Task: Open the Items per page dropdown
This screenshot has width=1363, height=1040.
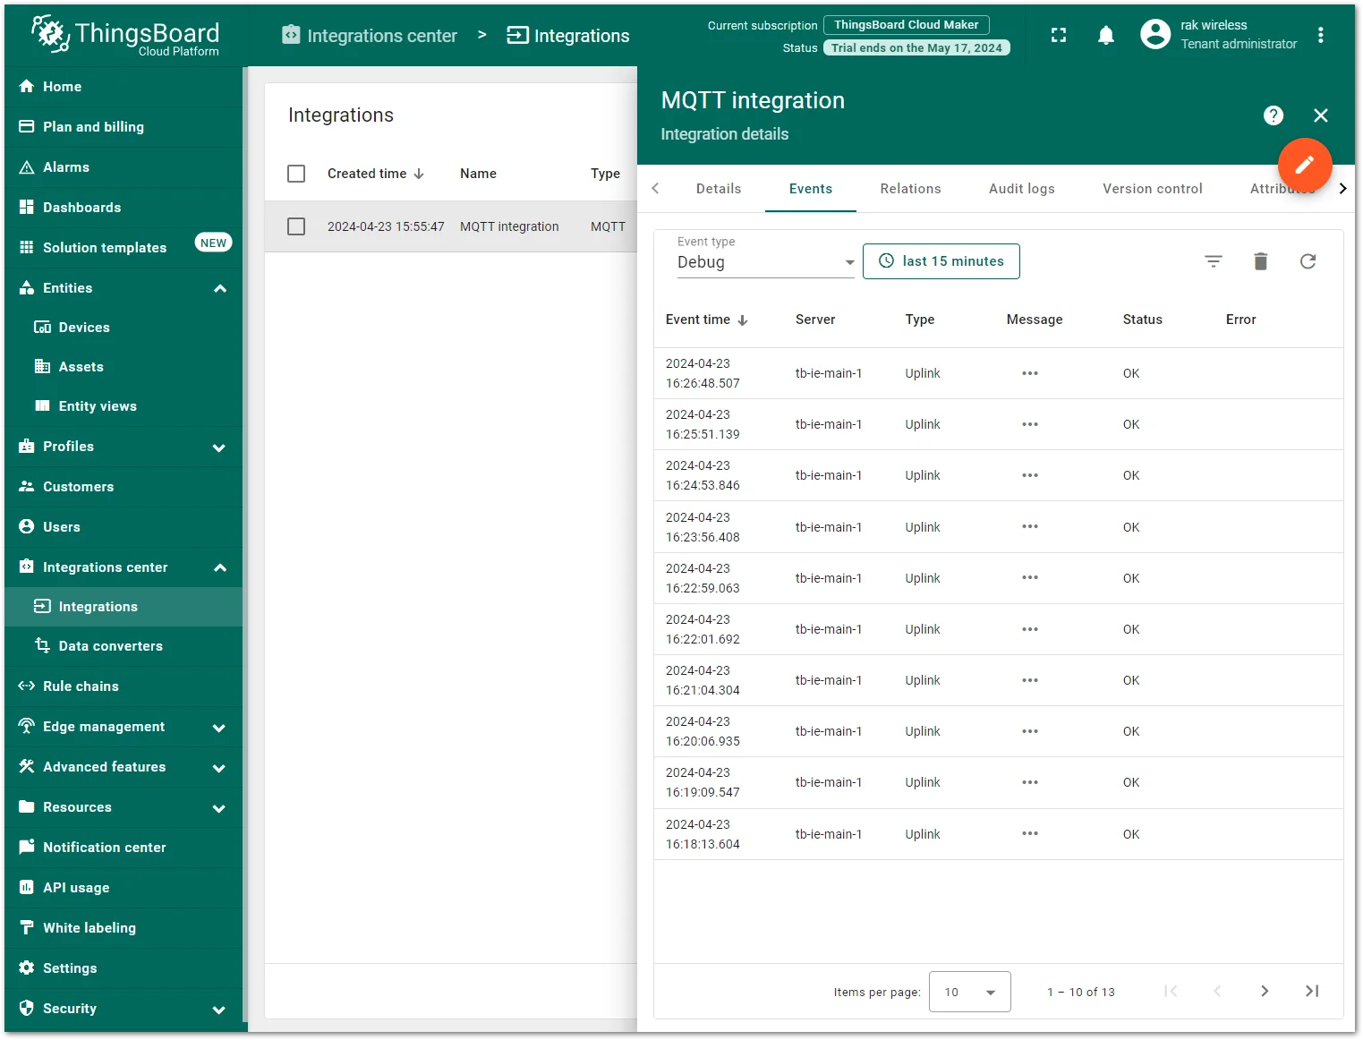Action: point(970,992)
